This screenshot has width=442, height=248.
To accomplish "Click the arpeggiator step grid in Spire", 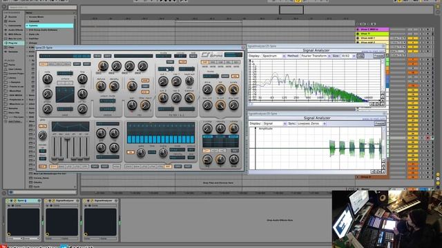I will click(x=161, y=133).
